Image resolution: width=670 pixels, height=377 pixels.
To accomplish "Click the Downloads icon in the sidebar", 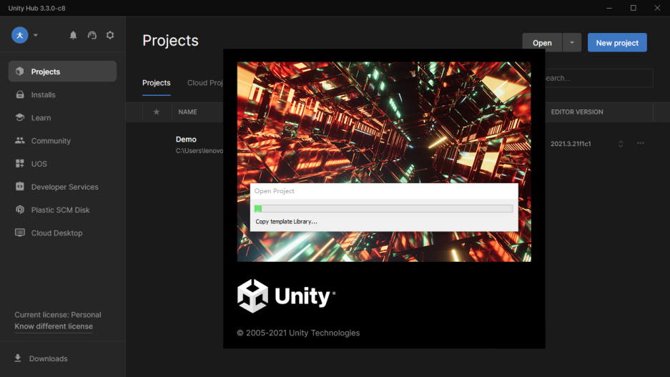I will click(18, 358).
